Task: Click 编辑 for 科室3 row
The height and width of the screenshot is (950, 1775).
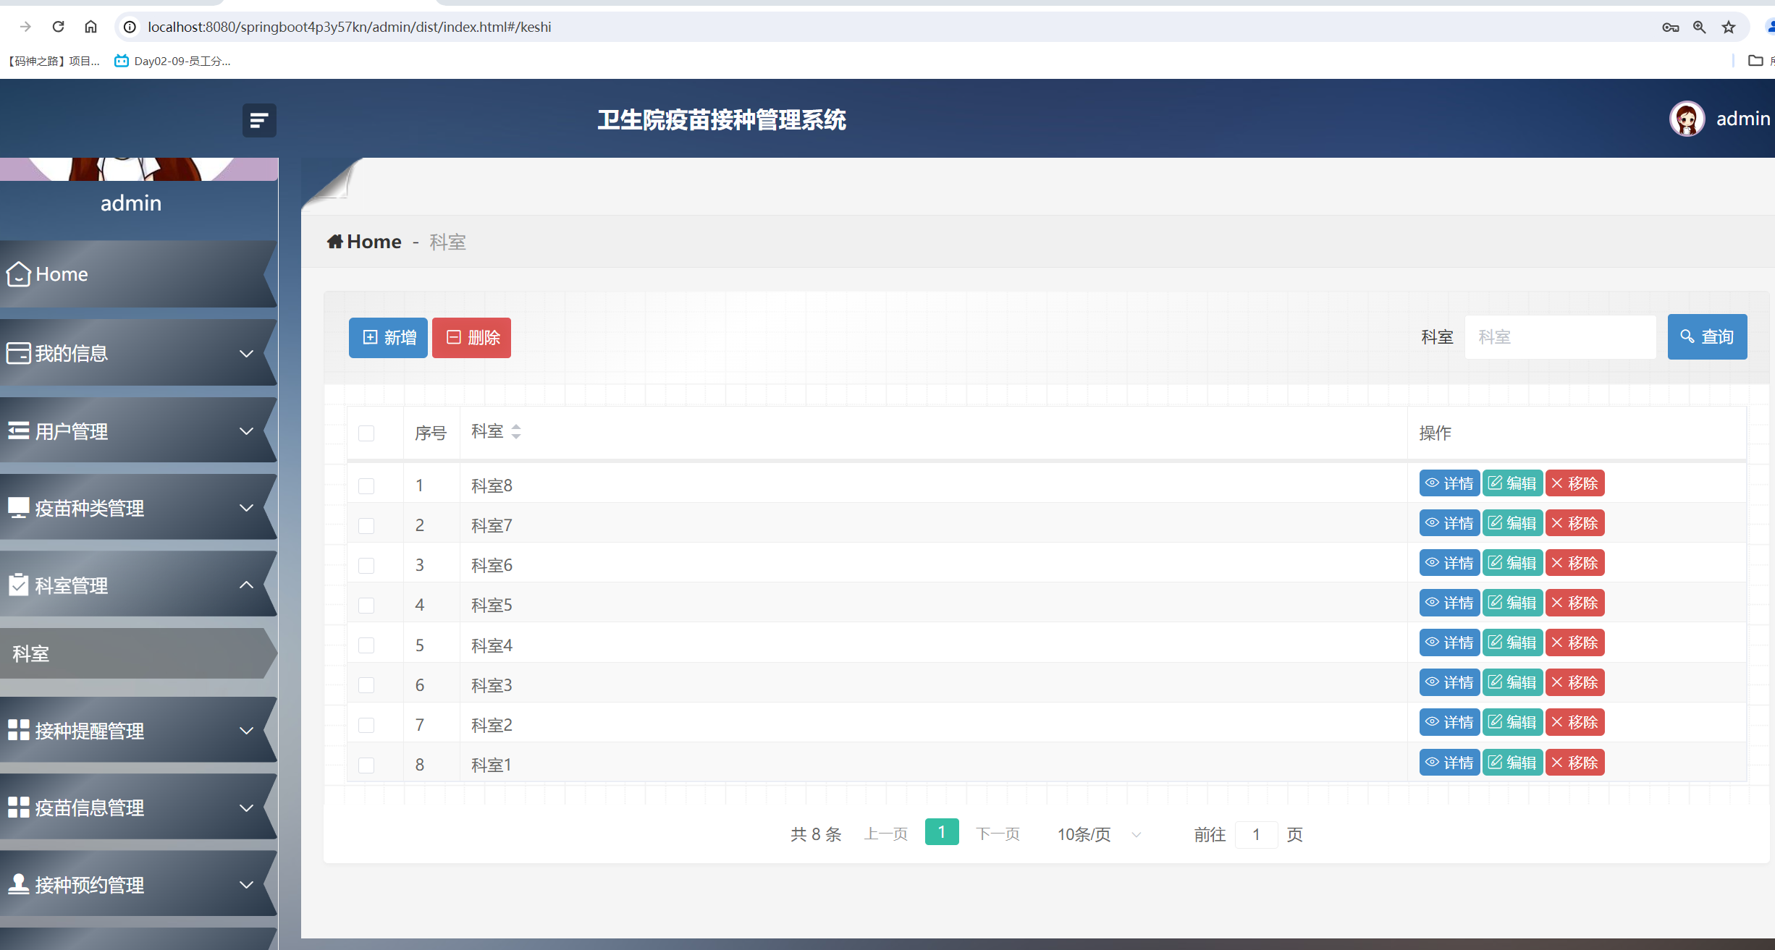Action: [x=1512, y=682]
